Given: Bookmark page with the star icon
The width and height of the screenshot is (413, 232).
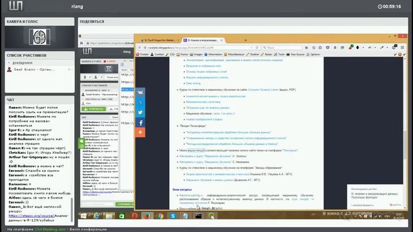Looking at the screenshot, I should coord(314,48).
